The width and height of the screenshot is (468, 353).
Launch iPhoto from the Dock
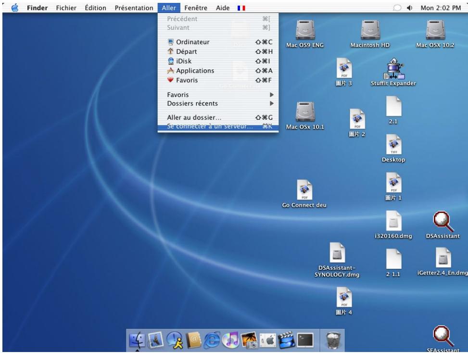(x=249, y=340)
